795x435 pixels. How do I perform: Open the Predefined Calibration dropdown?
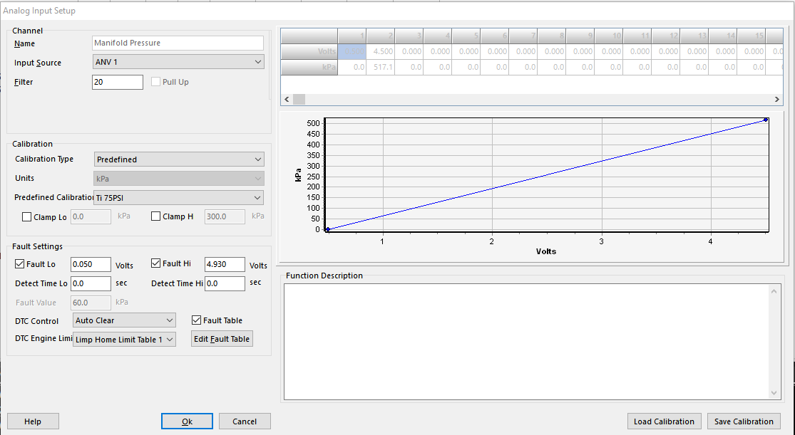[178, 198]
